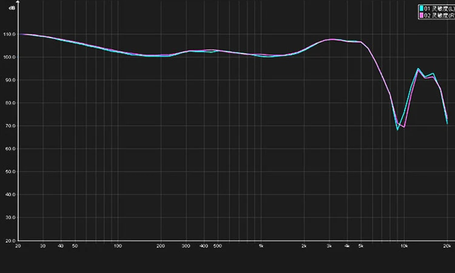Click the cyan swatch for curve 01
The width and height of the screenshot is (455, 273).
[421, 8]
